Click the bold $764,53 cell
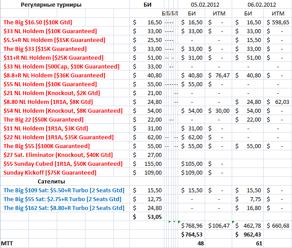This screenshot has height=248, width=292. point(192,235)
